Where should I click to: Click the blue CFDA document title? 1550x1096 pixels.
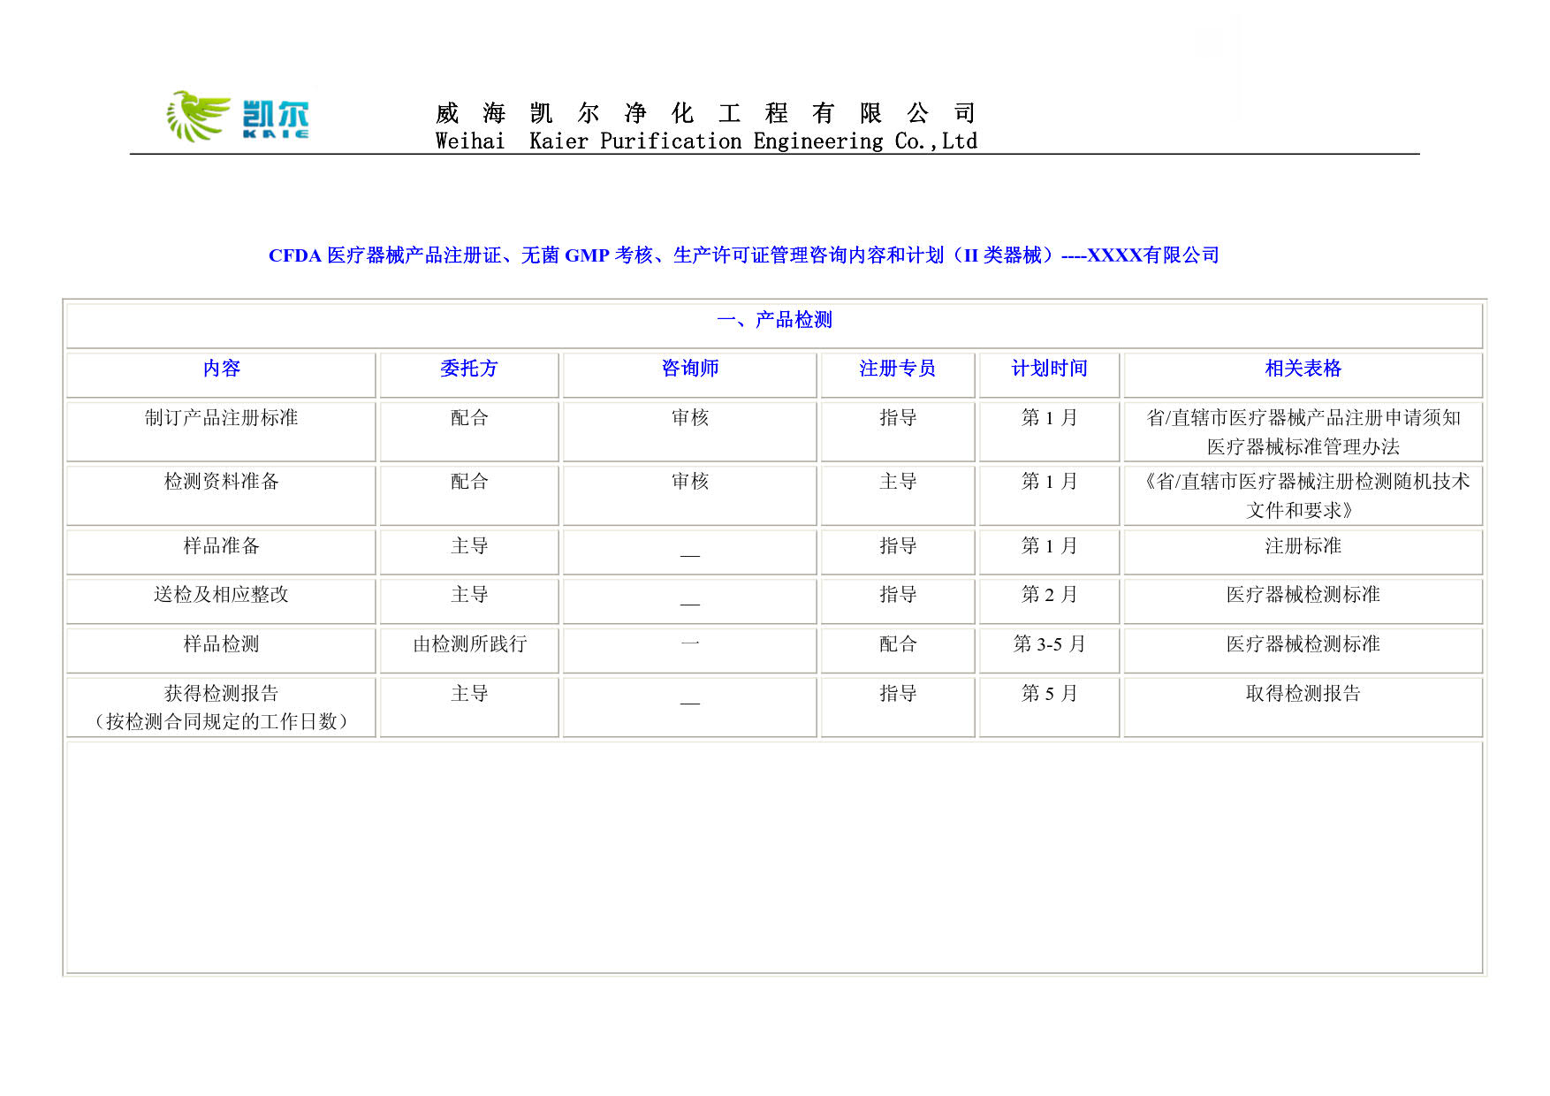pyautogui.click(x=743, y=255)
